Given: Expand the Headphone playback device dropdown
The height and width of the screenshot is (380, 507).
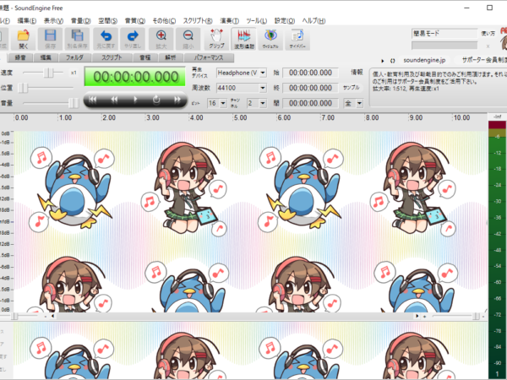Looking at the screenshot, I should coord(263,73).
